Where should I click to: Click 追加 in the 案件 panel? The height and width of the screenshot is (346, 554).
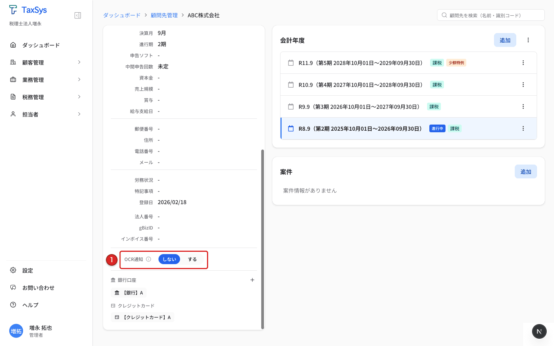point(526,171)
